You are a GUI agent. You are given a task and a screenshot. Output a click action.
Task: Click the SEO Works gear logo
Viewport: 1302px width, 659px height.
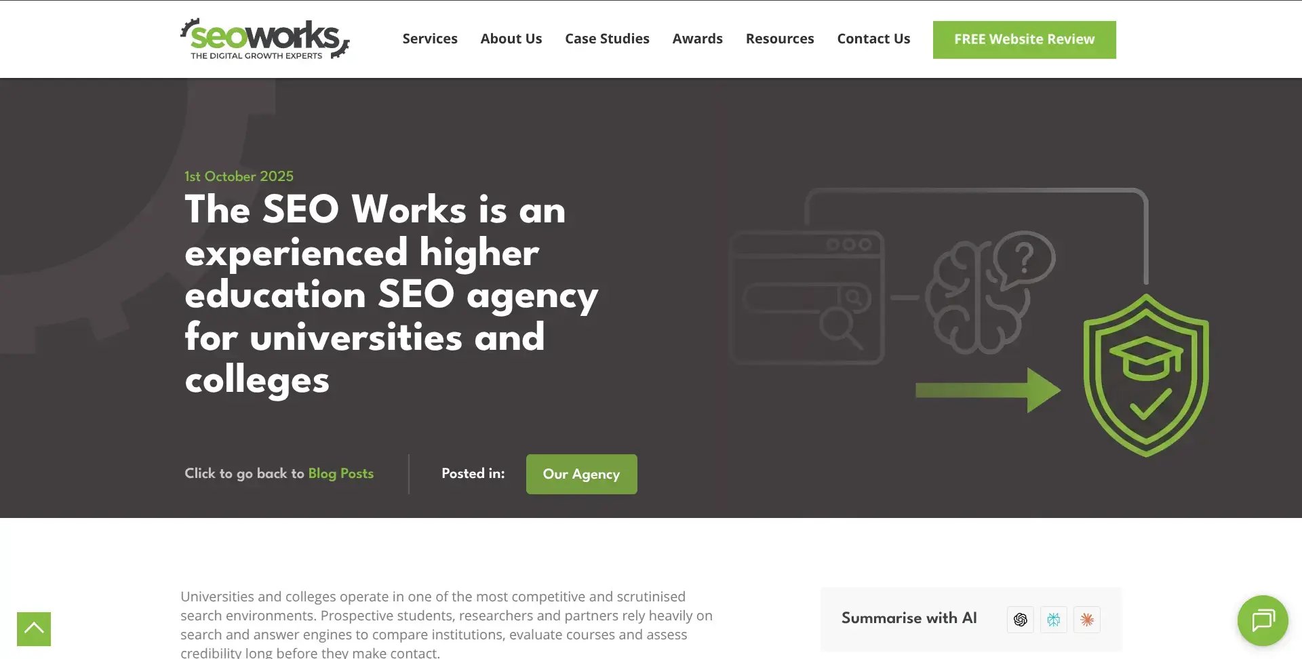click(x=263, y=38)
